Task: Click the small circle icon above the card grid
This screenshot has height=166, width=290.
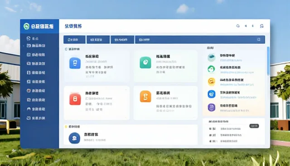Action: [x=66, y=49]
